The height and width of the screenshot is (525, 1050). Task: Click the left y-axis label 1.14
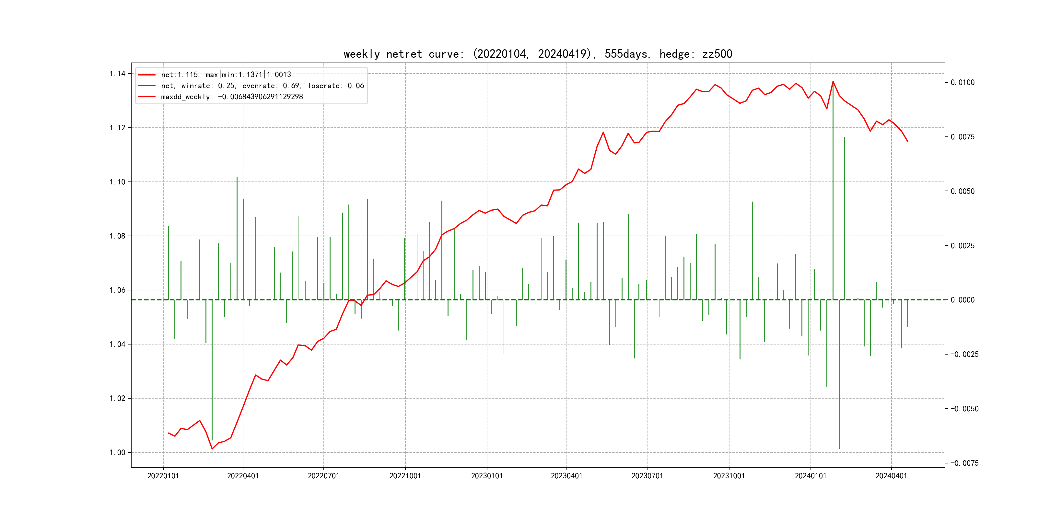[x=117, y=74]
